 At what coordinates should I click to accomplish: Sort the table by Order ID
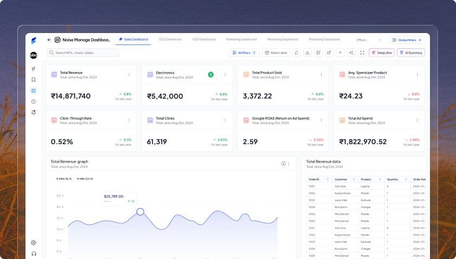pos(327,179)
